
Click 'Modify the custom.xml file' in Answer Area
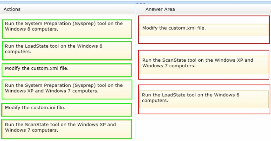click(x=204, y=30)
